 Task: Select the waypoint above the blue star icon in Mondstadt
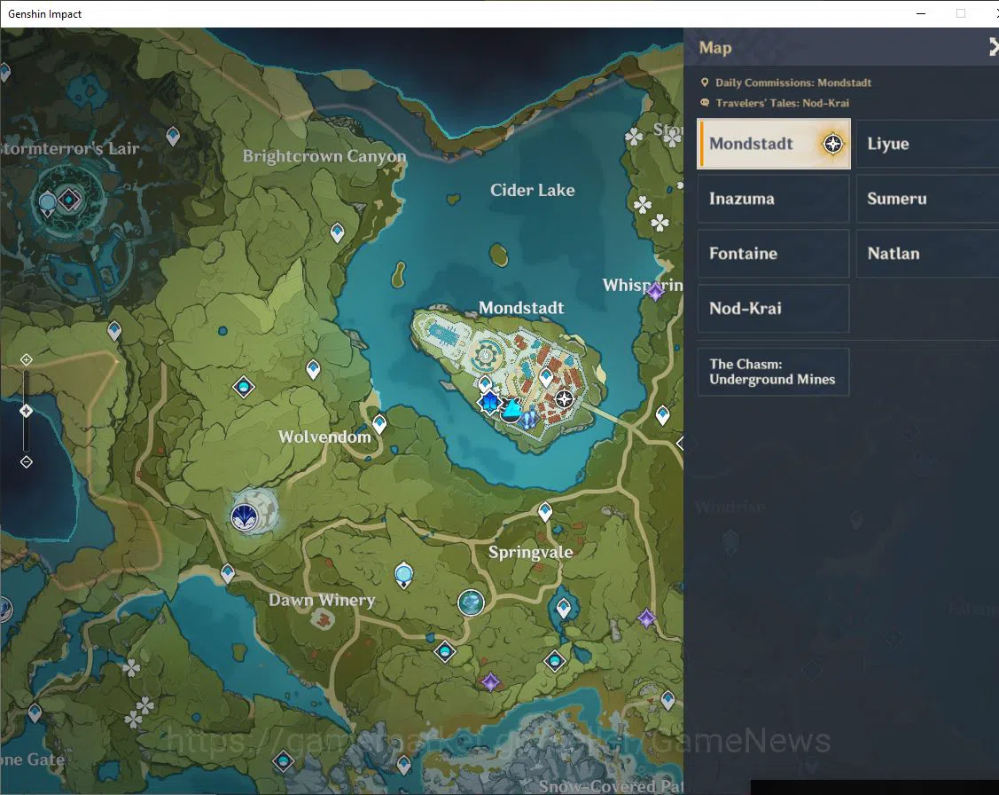tap(486, 383)
